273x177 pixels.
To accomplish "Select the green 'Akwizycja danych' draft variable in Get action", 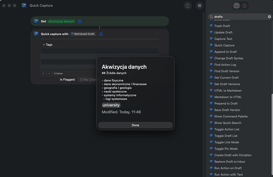I will point(61,21).
